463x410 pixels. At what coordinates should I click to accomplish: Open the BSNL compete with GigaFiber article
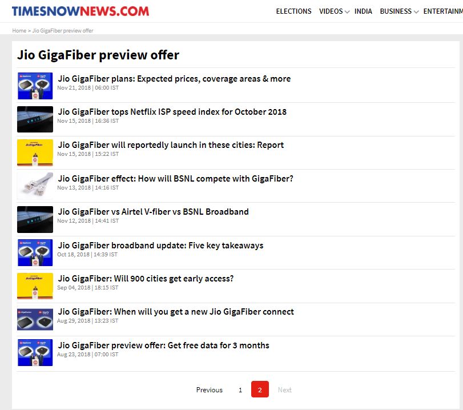(x=175, y=179)
